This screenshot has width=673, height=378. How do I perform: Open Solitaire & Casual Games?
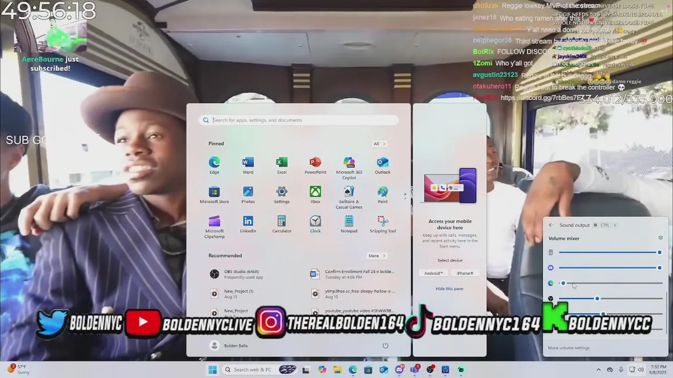(349, 197)
